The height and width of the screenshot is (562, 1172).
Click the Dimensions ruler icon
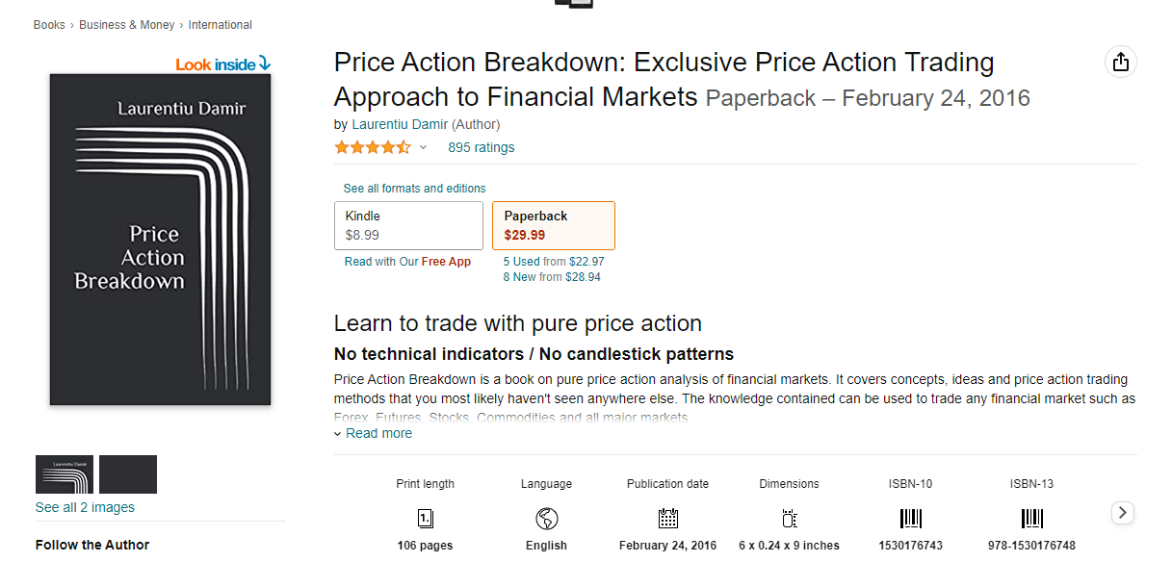(789, 520)
